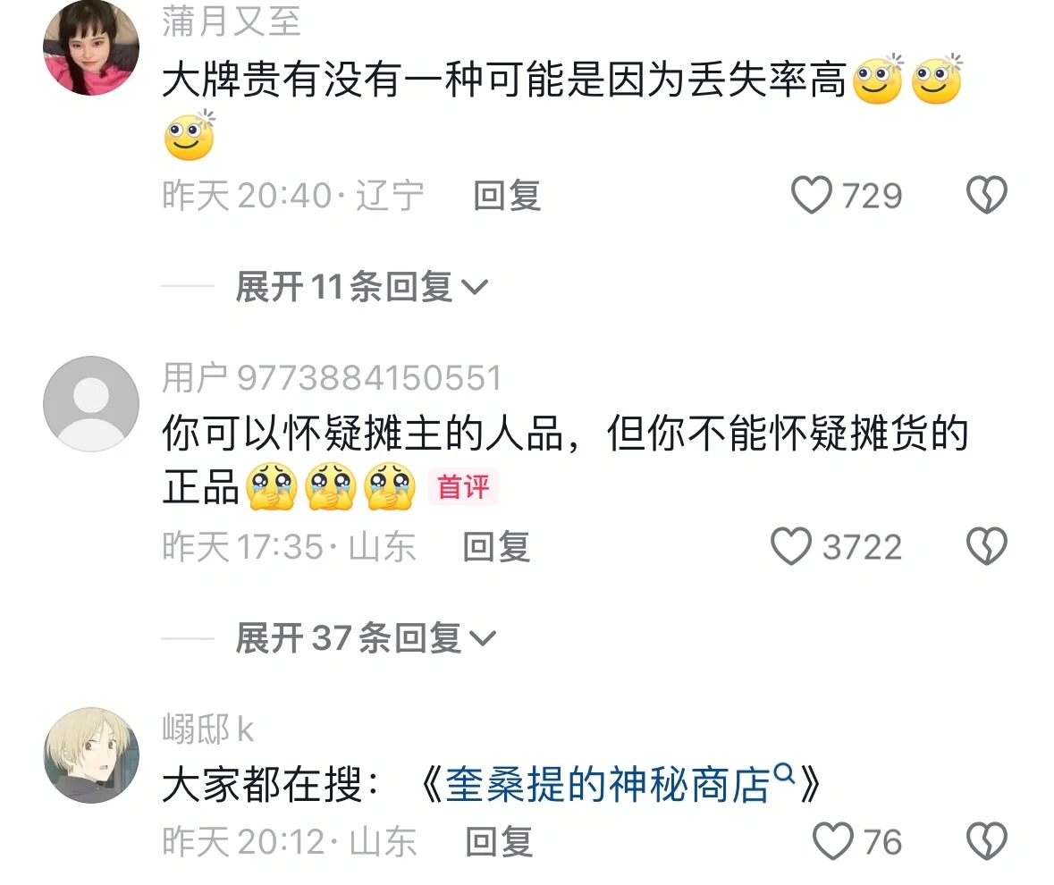Expand 展开11条回复 replies
This screenshot has width=1054, height=885.
tap(362, 288)
